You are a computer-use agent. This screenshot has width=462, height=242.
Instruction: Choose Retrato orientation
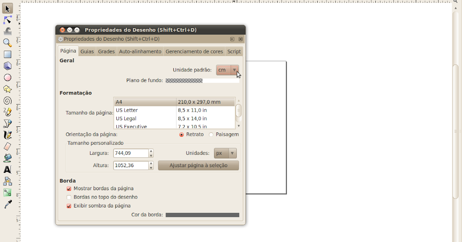[x=191, y=134]
